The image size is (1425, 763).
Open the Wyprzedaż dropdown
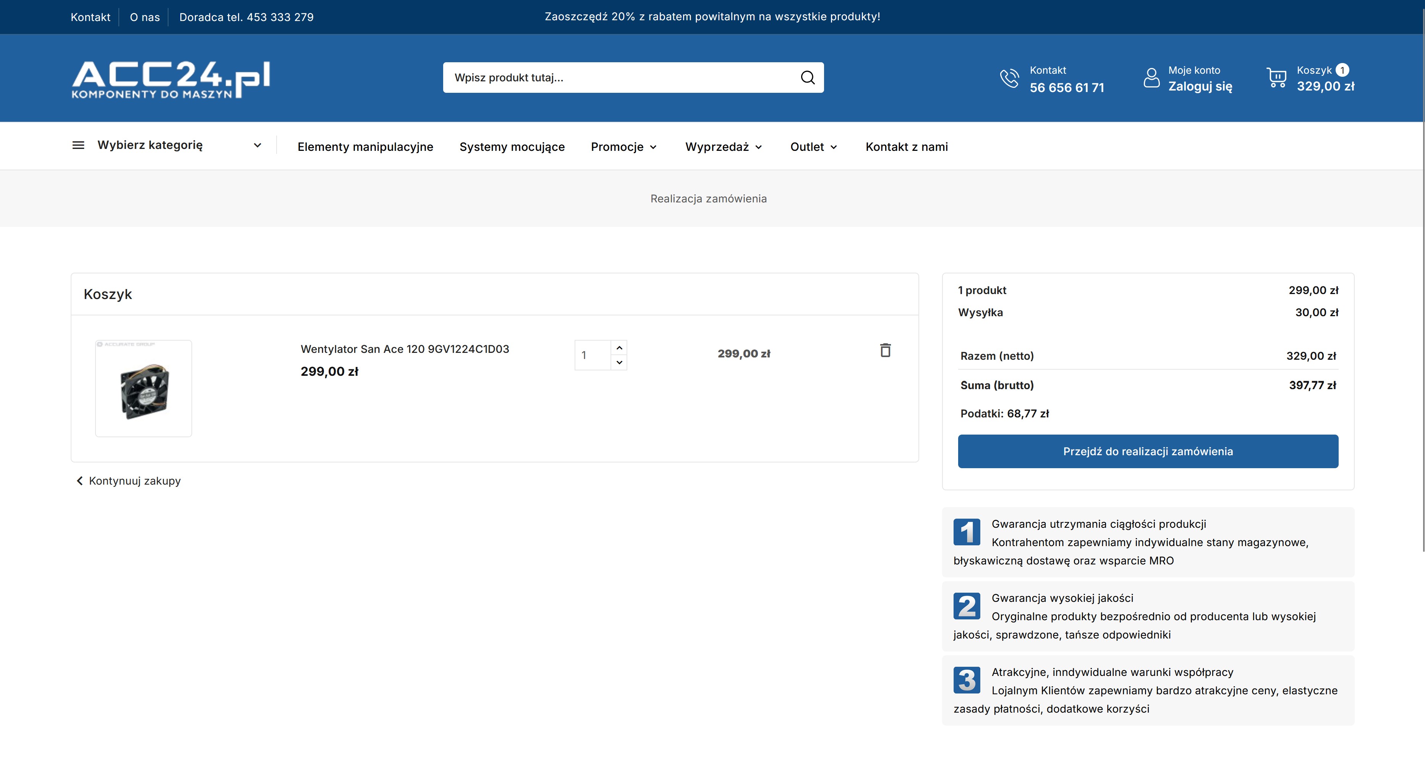(724, 147)
